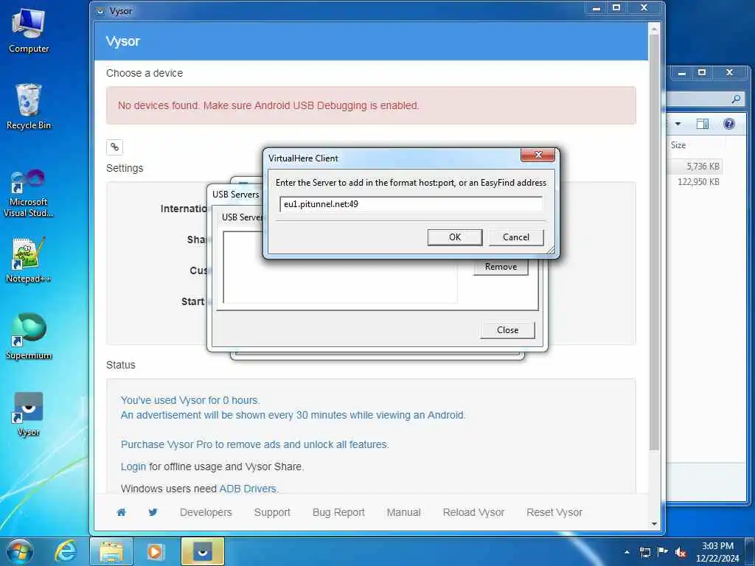Open the Windows Start button

[x=19, y=551]
